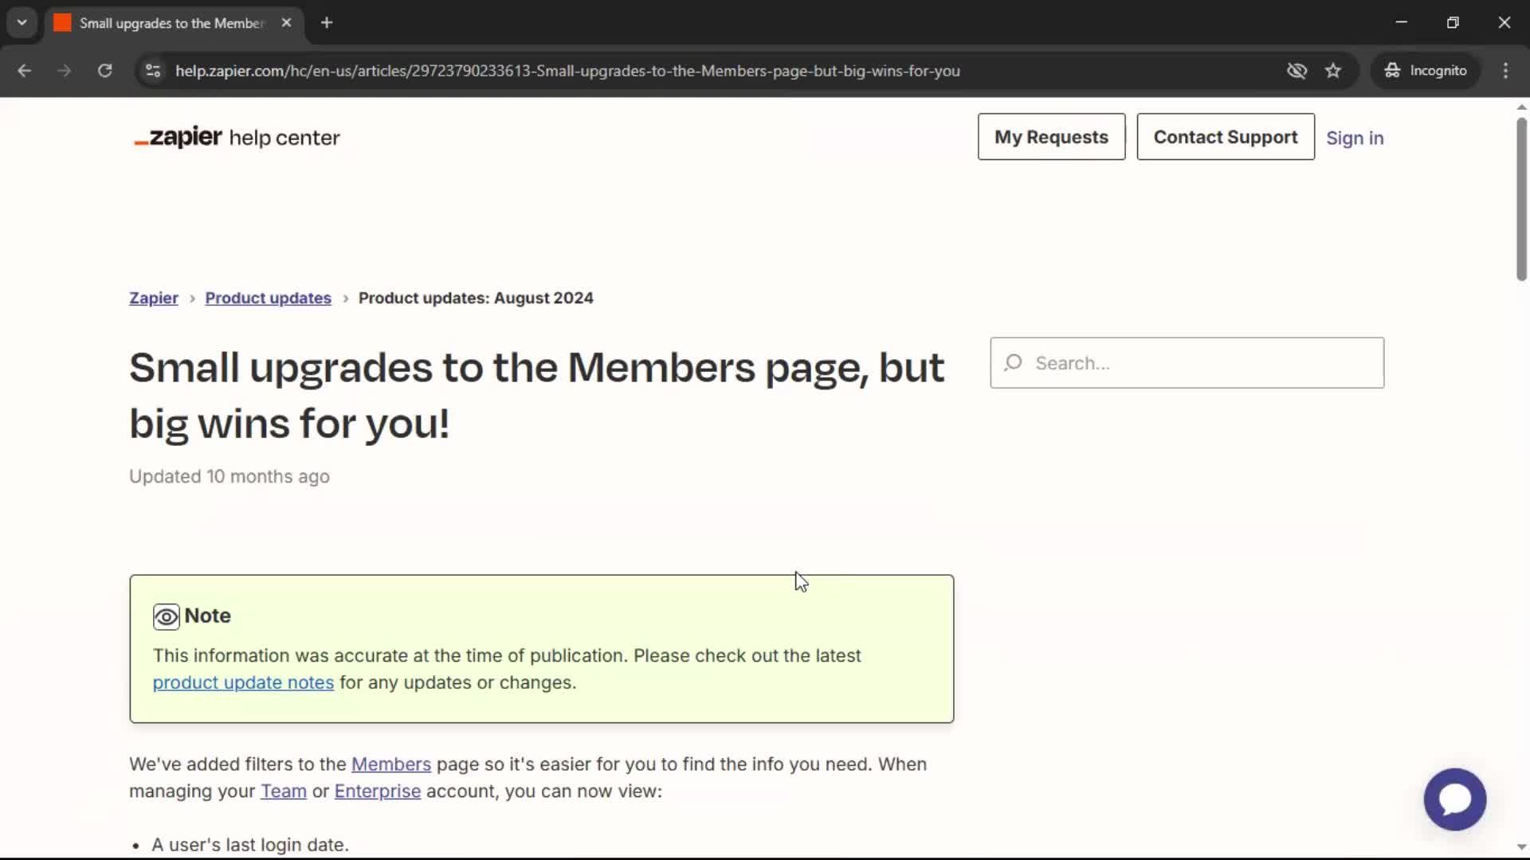1530x860 pixels.
Task: Open Chrome three-dot menu
Action: click(x=1505, y=71)
